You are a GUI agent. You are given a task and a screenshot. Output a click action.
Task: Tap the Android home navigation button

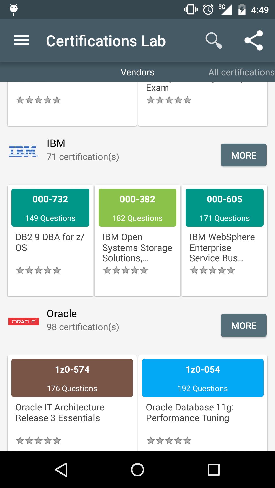[x=137, y=469]
